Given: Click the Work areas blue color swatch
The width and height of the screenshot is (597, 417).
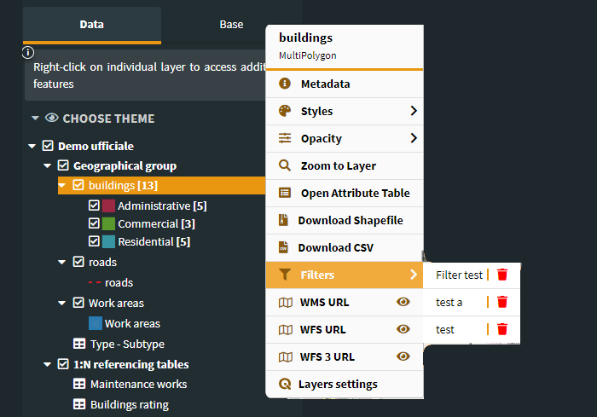Looking at the screenshot, I should click(x=96, y=323).
